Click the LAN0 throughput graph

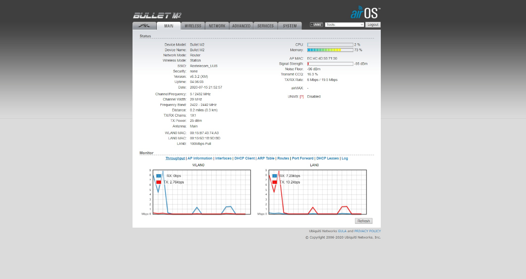318,192
